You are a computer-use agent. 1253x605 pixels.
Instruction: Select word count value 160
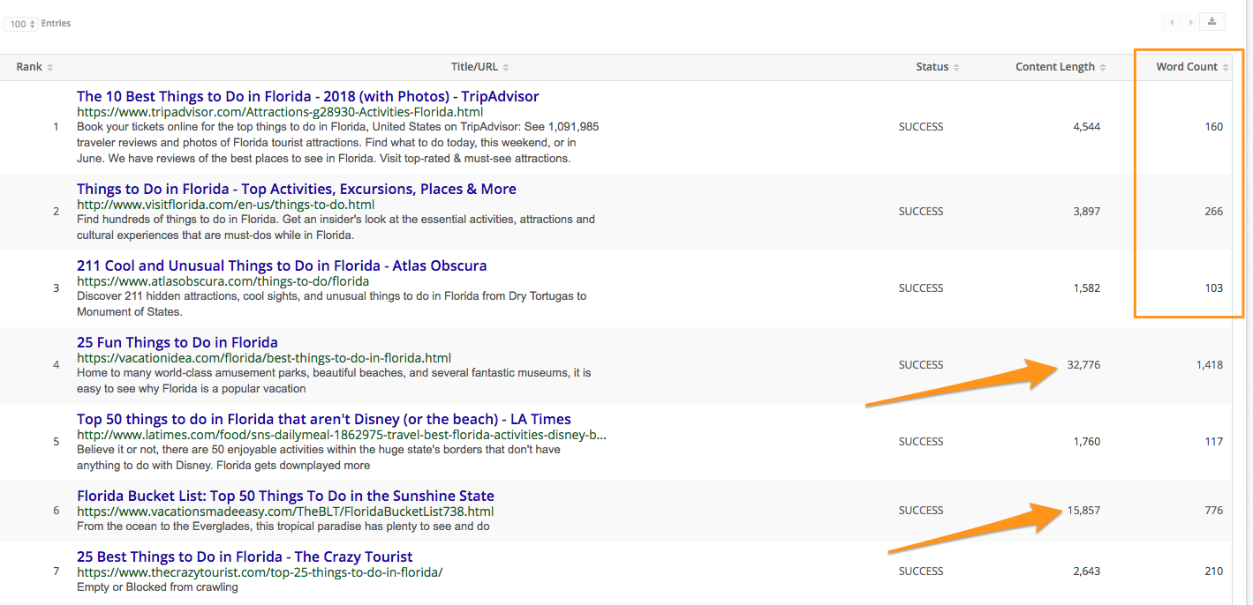click(1214, 127)
